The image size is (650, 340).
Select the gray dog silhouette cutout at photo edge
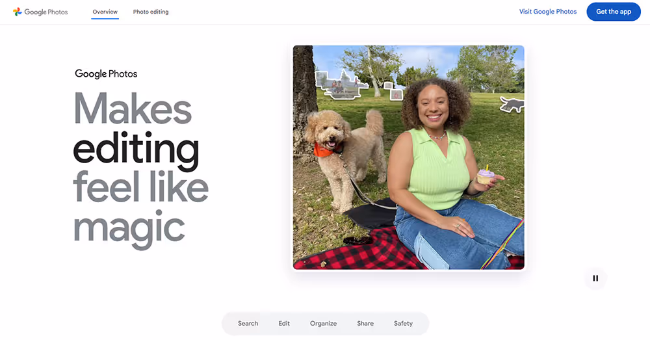(512, 104)
